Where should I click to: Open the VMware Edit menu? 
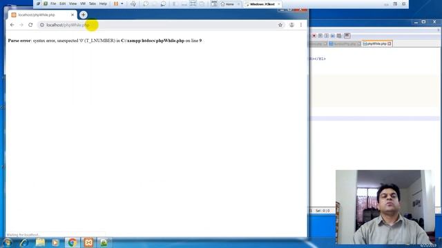coord(62,3)
